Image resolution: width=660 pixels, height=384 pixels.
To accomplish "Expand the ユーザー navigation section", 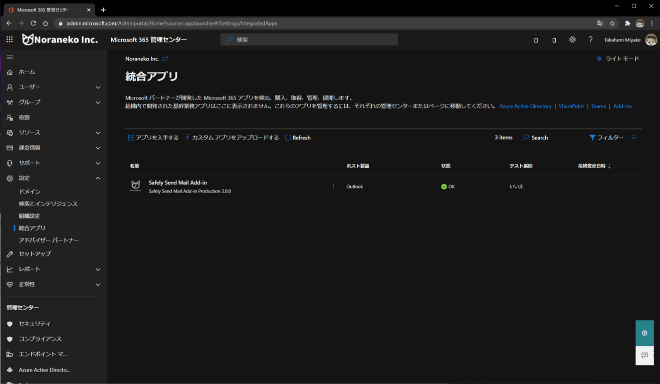I will click(53, 87).
